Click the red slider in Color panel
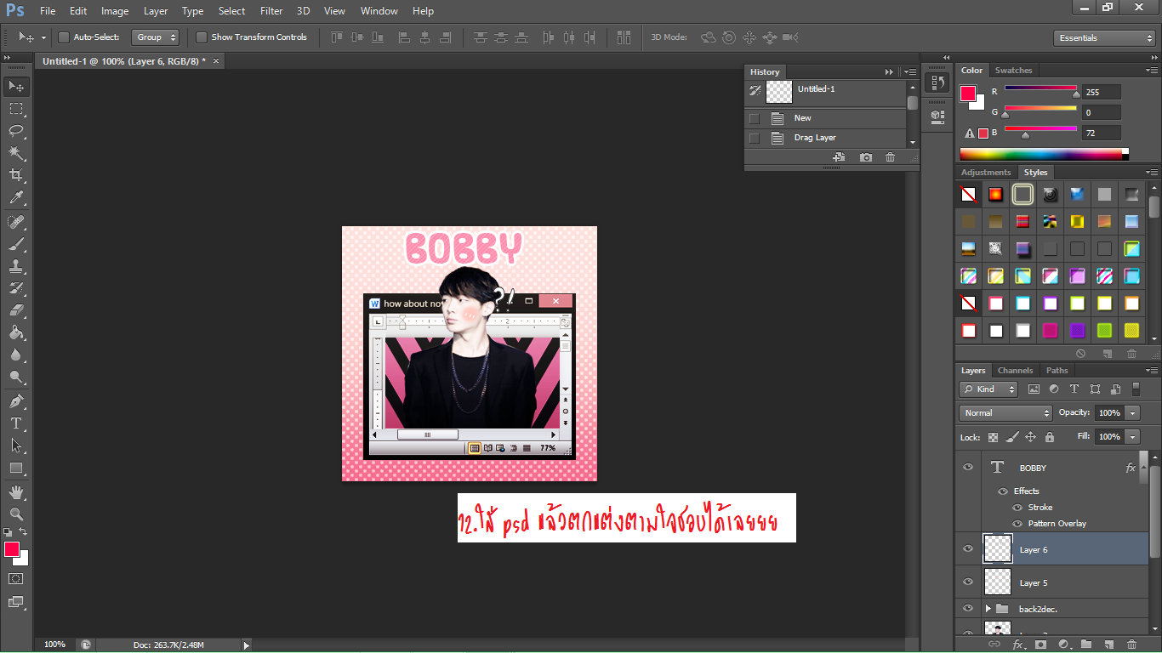Screen dimensions: 1162x653 (1040, 88)
